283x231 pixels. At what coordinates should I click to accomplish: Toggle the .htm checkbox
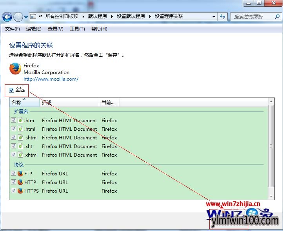click(x=13, y=120)
